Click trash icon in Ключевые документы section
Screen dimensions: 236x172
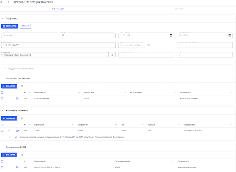pyautogui.click(x=21, y=86)
